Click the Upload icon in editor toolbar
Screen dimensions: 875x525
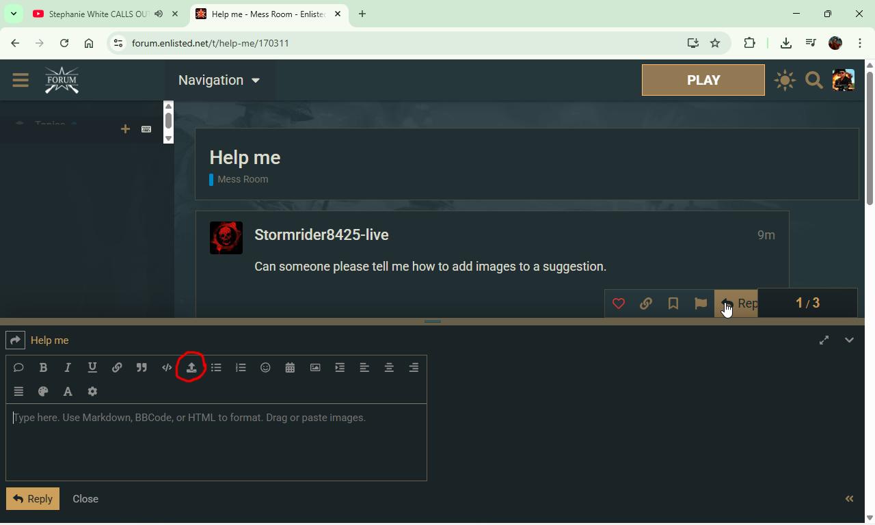click(x=191, y=368)
